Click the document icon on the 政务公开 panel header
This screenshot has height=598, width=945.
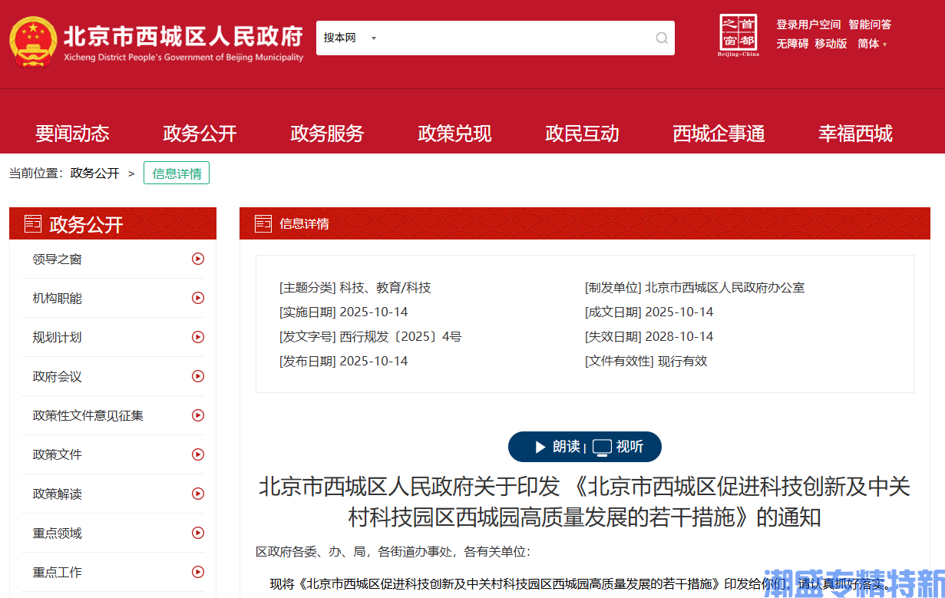point(31,223)
